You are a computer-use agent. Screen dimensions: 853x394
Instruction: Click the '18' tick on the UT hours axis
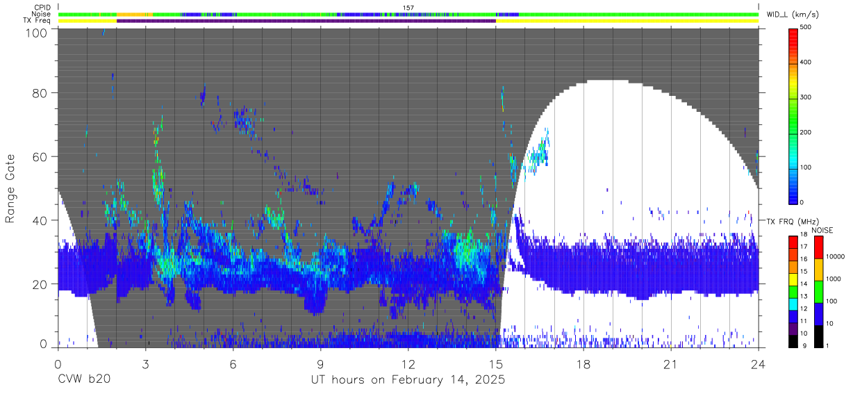click(x=583, y=363)
